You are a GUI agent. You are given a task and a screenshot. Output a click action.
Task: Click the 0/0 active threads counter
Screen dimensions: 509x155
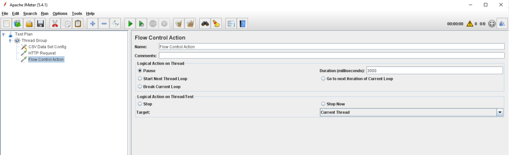(482, 24)
